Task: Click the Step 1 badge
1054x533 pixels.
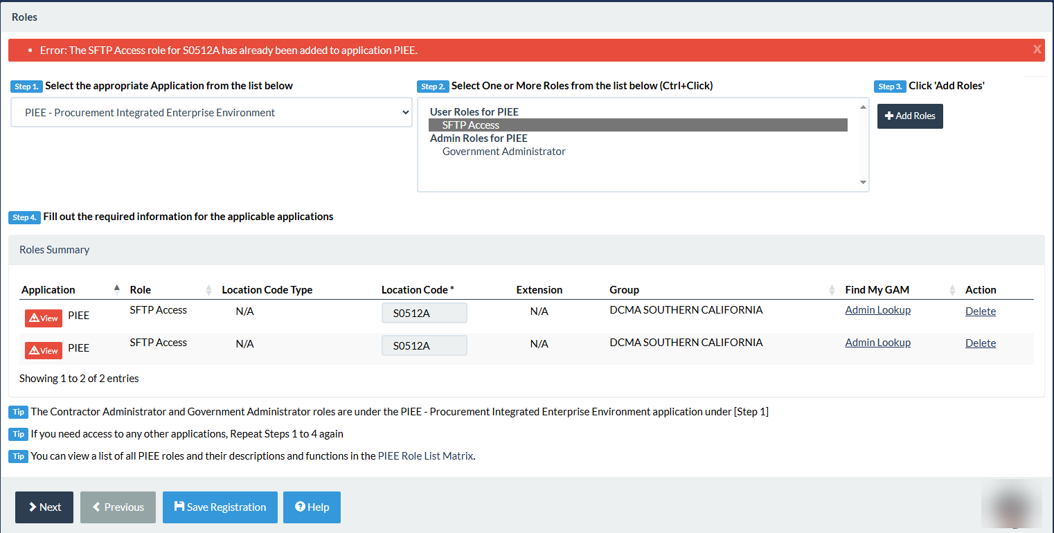Action: pos(26,87)
